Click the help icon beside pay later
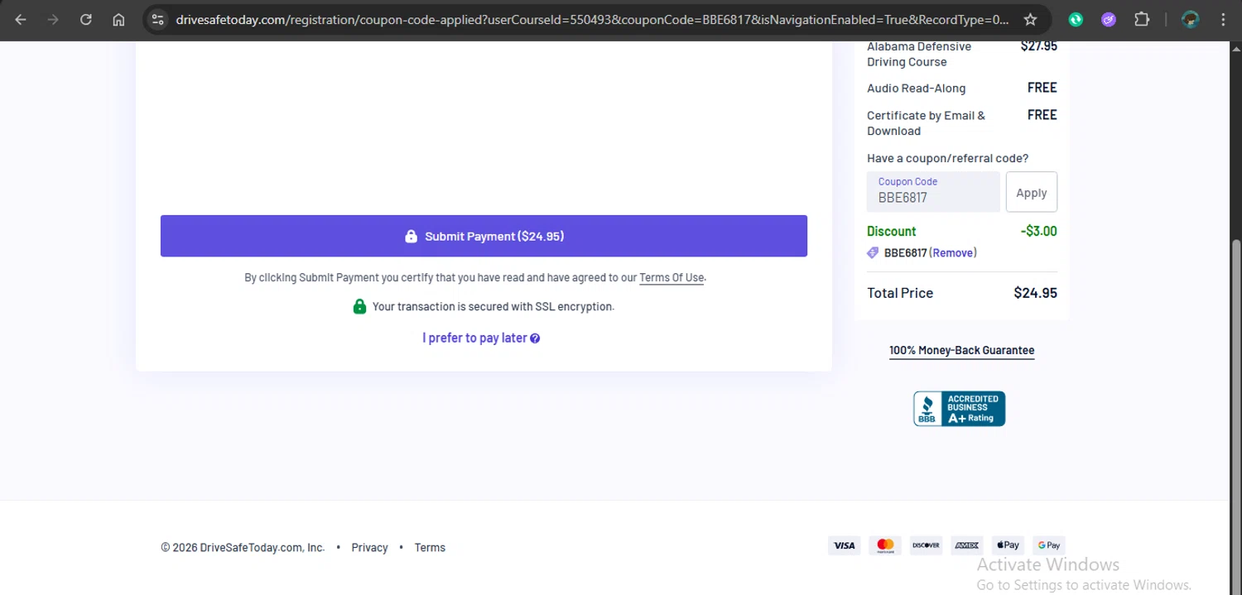This screenshot has height=595, width=1242. point(535,338)
